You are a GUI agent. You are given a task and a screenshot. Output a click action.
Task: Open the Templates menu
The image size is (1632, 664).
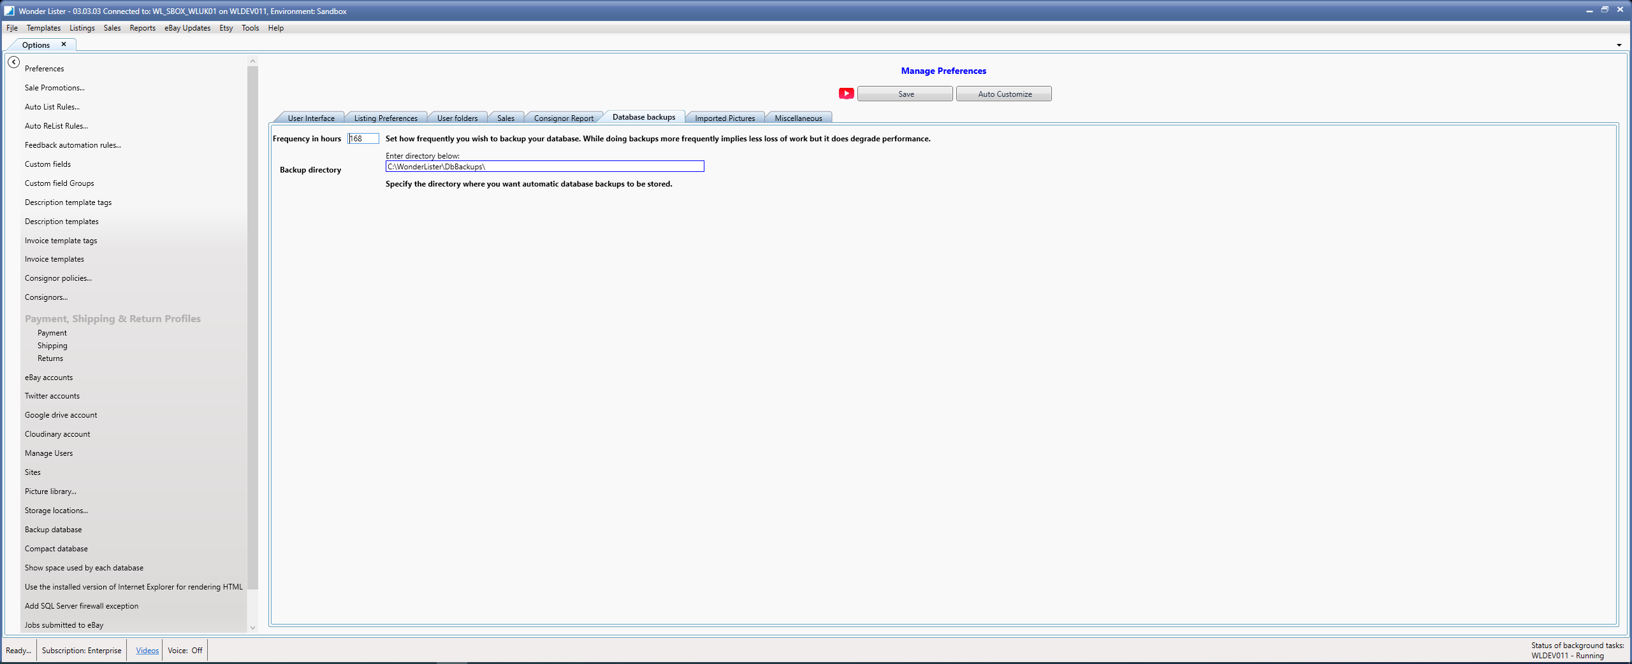[43, 28]
